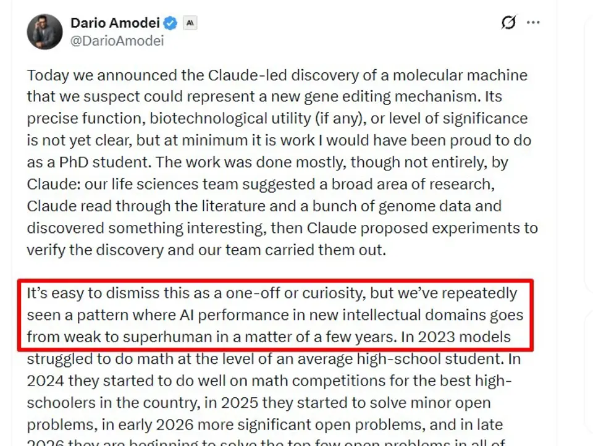
Task: Click the Dario Amodei display name
Action: [x=115, y=23]
